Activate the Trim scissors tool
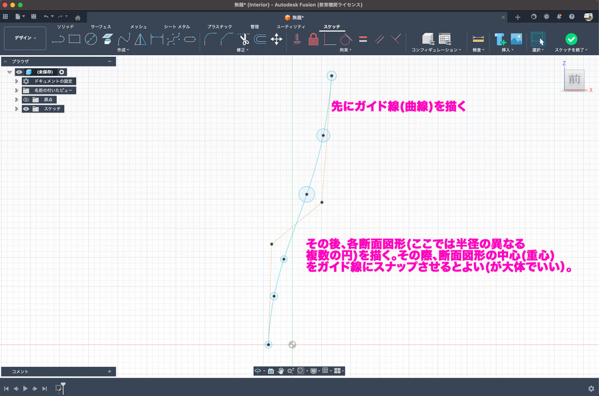The width and height of the screenshot is (599, 396). (x=244, y=39)
